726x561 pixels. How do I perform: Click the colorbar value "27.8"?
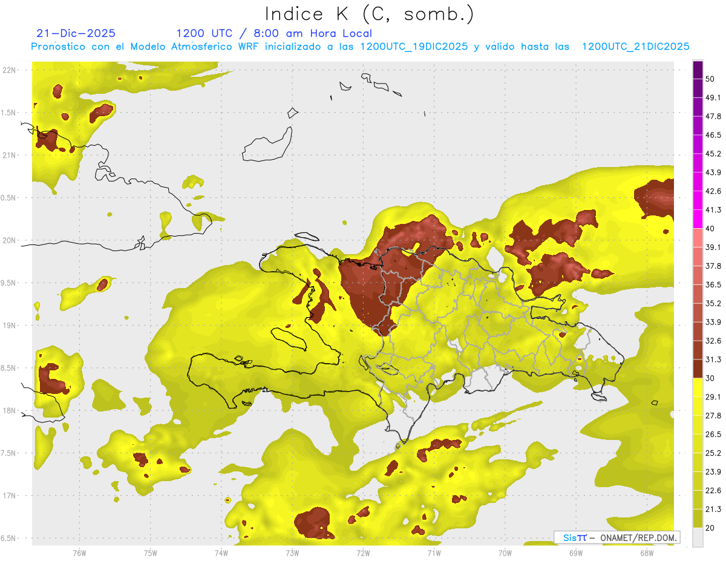[x=713, y=416]
